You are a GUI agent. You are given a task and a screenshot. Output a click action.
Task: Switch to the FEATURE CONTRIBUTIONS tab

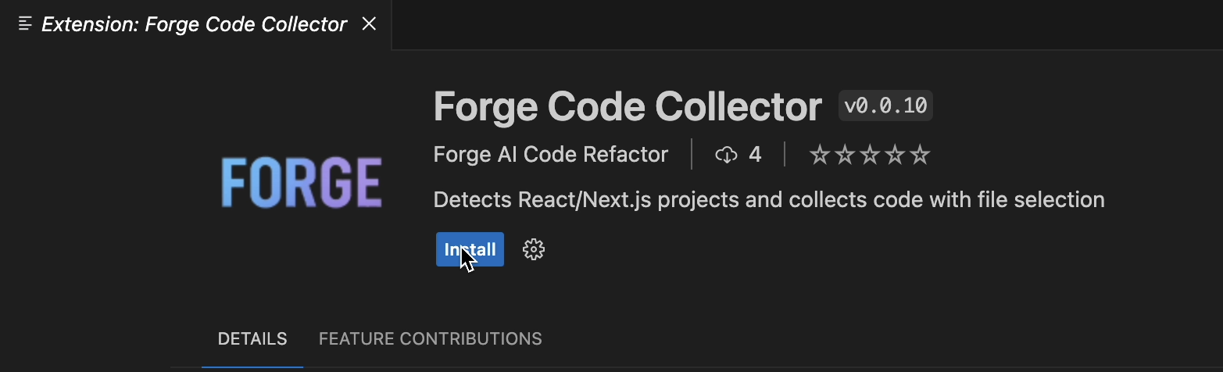click(x=431, y=339)
